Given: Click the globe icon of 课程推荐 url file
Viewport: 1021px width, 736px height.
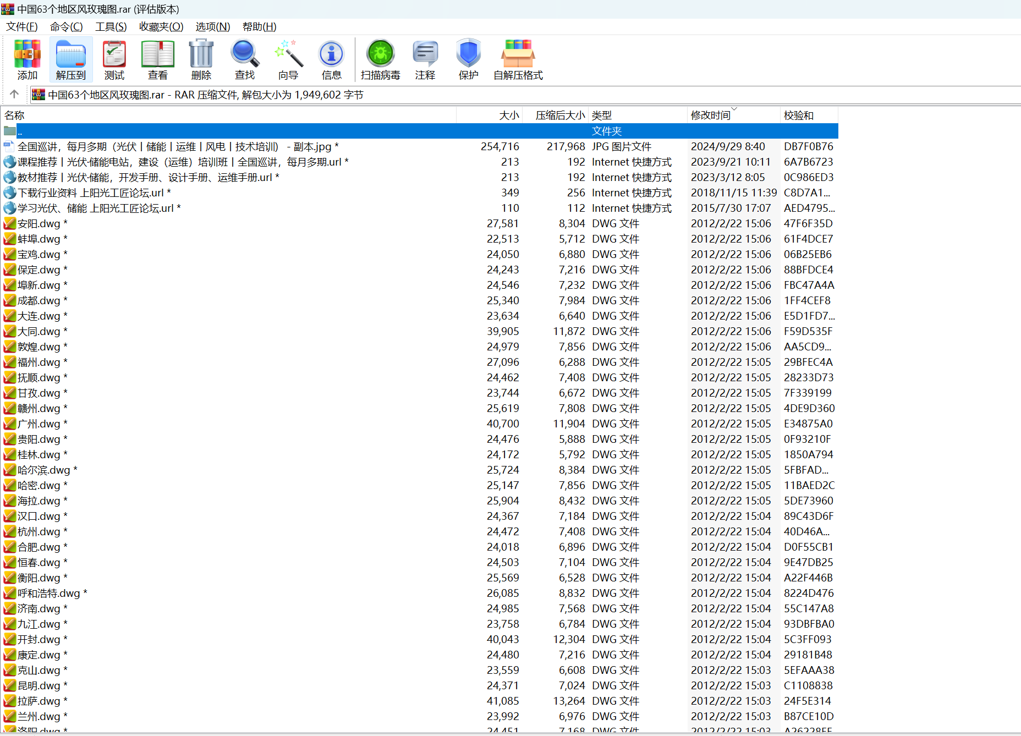Looking at the screenshot, I should click(9, 162).
